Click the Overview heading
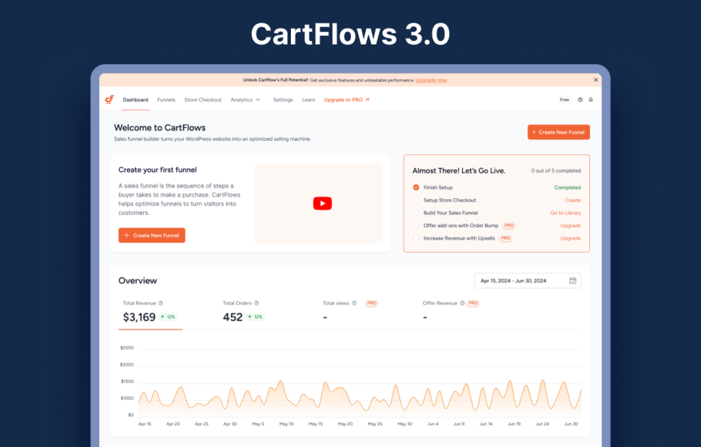The image size is (701, 447). 138,281
